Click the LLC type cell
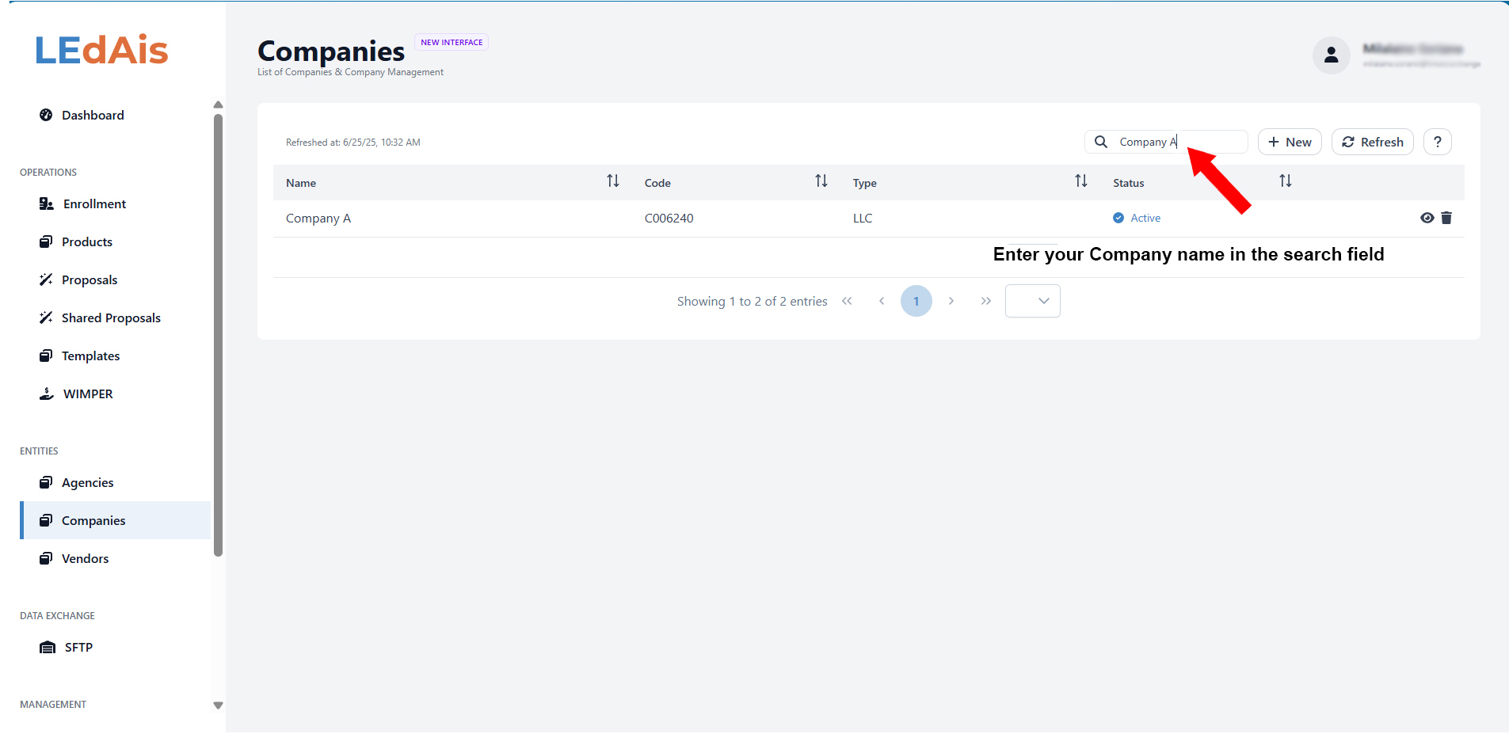 tap(863, 219)
